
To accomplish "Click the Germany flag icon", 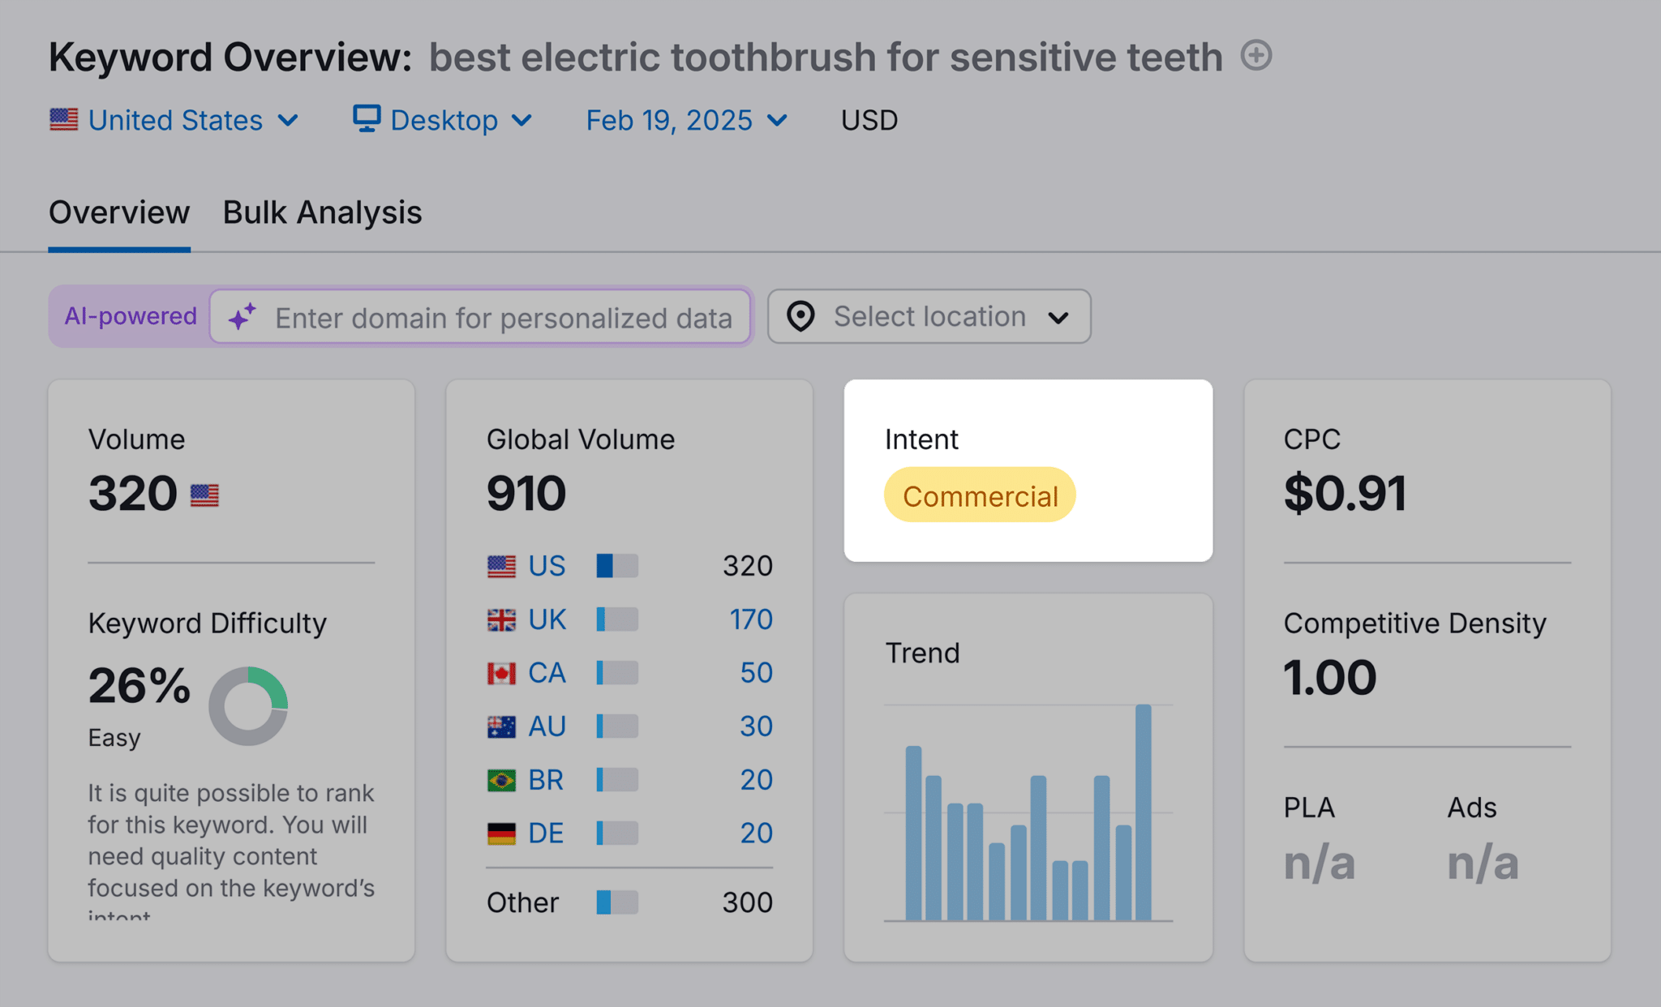I will pos(501,833).
